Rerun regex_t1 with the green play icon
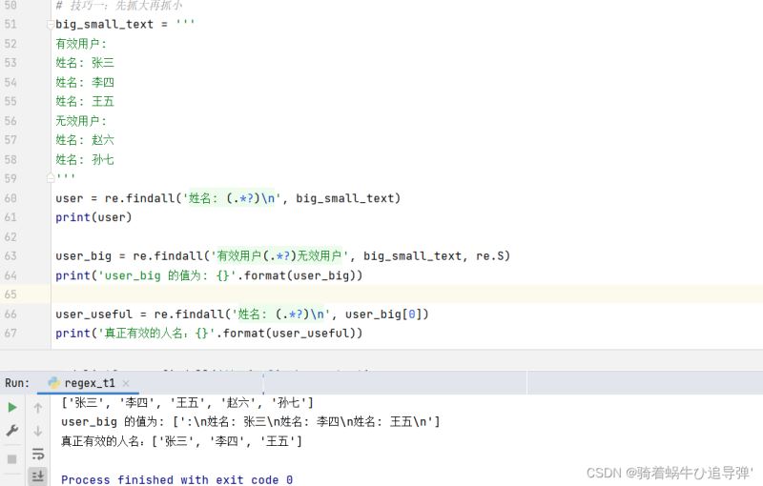The width and height of the screenshot is (763, 486). point(12,407)
